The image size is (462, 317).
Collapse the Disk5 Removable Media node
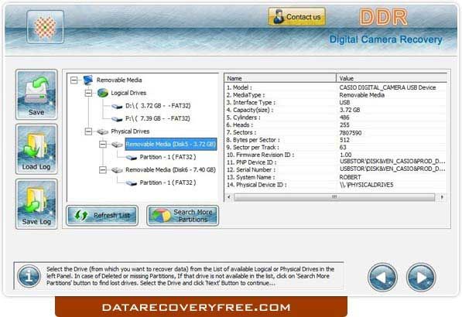102,145
